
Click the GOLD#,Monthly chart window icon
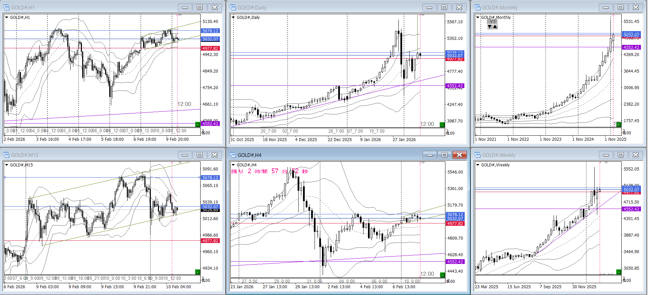478,7
